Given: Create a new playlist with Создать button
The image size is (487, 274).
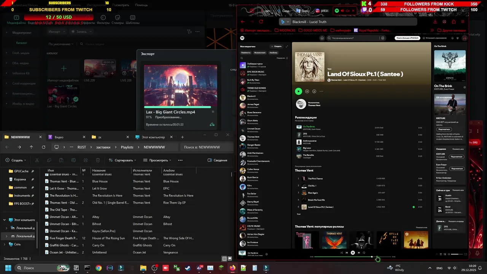Looking at the screenshot, I should tap(277, 46).
